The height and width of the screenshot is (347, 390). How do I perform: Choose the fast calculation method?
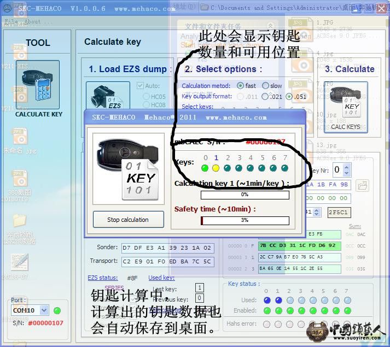[x=240, y=86]
